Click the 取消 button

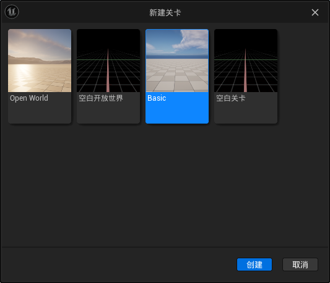click(x=300, y=264)
